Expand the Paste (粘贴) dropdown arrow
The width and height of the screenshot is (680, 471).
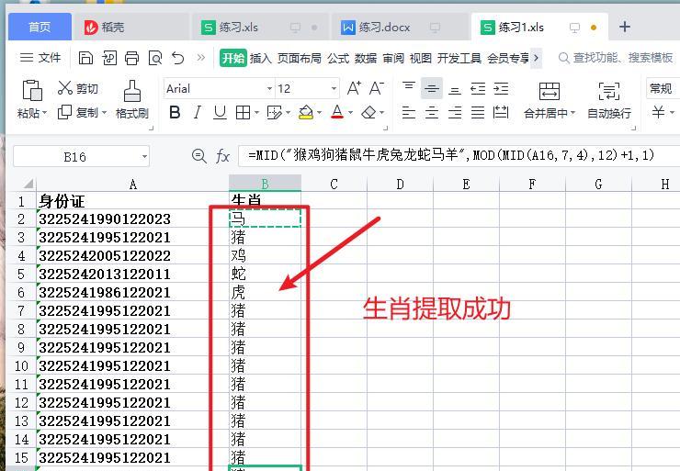pos(44,113)
